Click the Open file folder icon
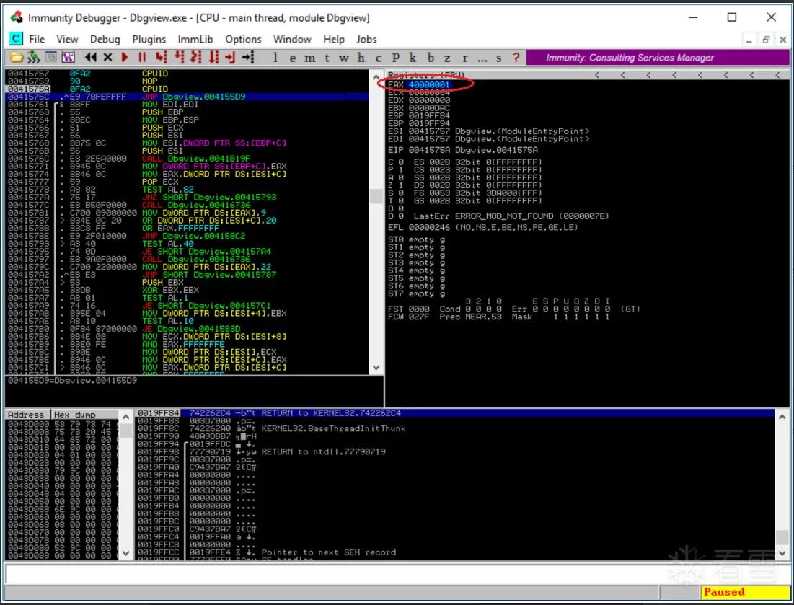This screenshot has height=605, width=794. [16, 57]
